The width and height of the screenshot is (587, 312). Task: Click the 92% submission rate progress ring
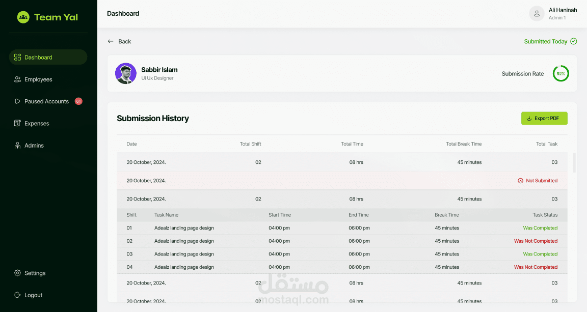pyautogui.click(x=561, y=74)
